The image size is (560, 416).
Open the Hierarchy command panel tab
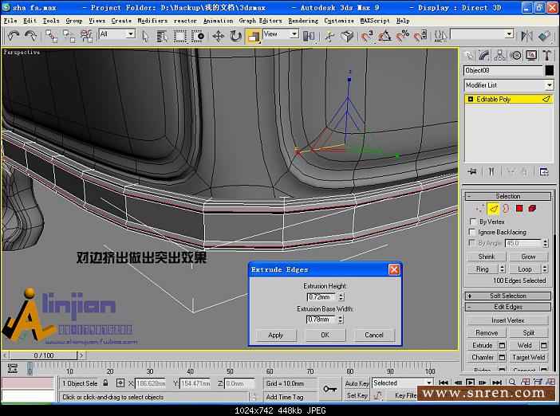500,55
